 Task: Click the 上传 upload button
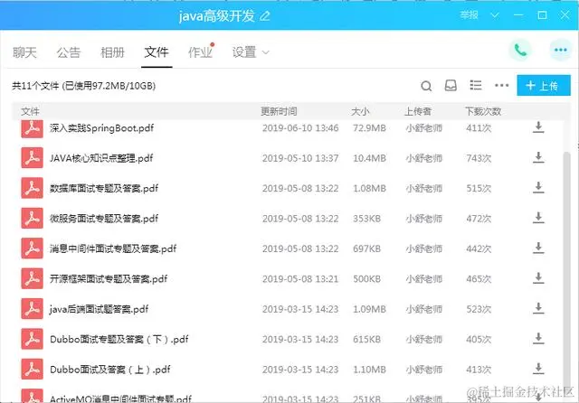[544, 86]
